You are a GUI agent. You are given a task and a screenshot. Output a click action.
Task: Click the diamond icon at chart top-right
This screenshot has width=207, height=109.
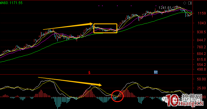pyautogui.click(x=185, y=3)
